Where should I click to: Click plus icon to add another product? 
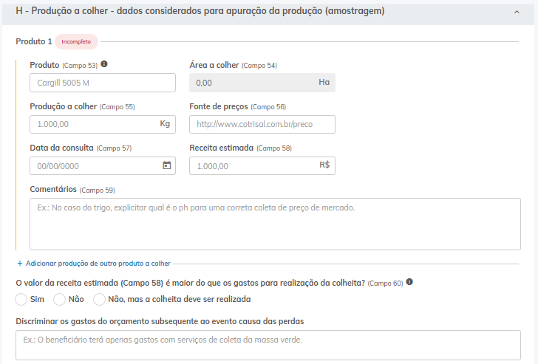pos(20,263)
